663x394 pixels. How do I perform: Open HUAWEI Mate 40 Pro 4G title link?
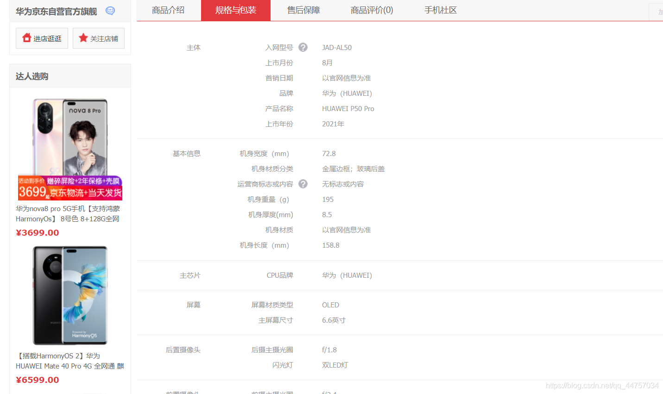pos(70,361)
